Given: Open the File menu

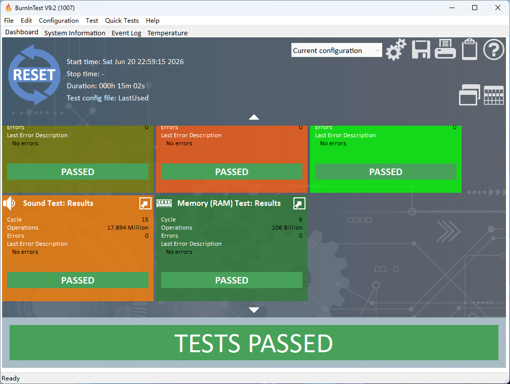Looking at the screenshot, I should 9,21.
